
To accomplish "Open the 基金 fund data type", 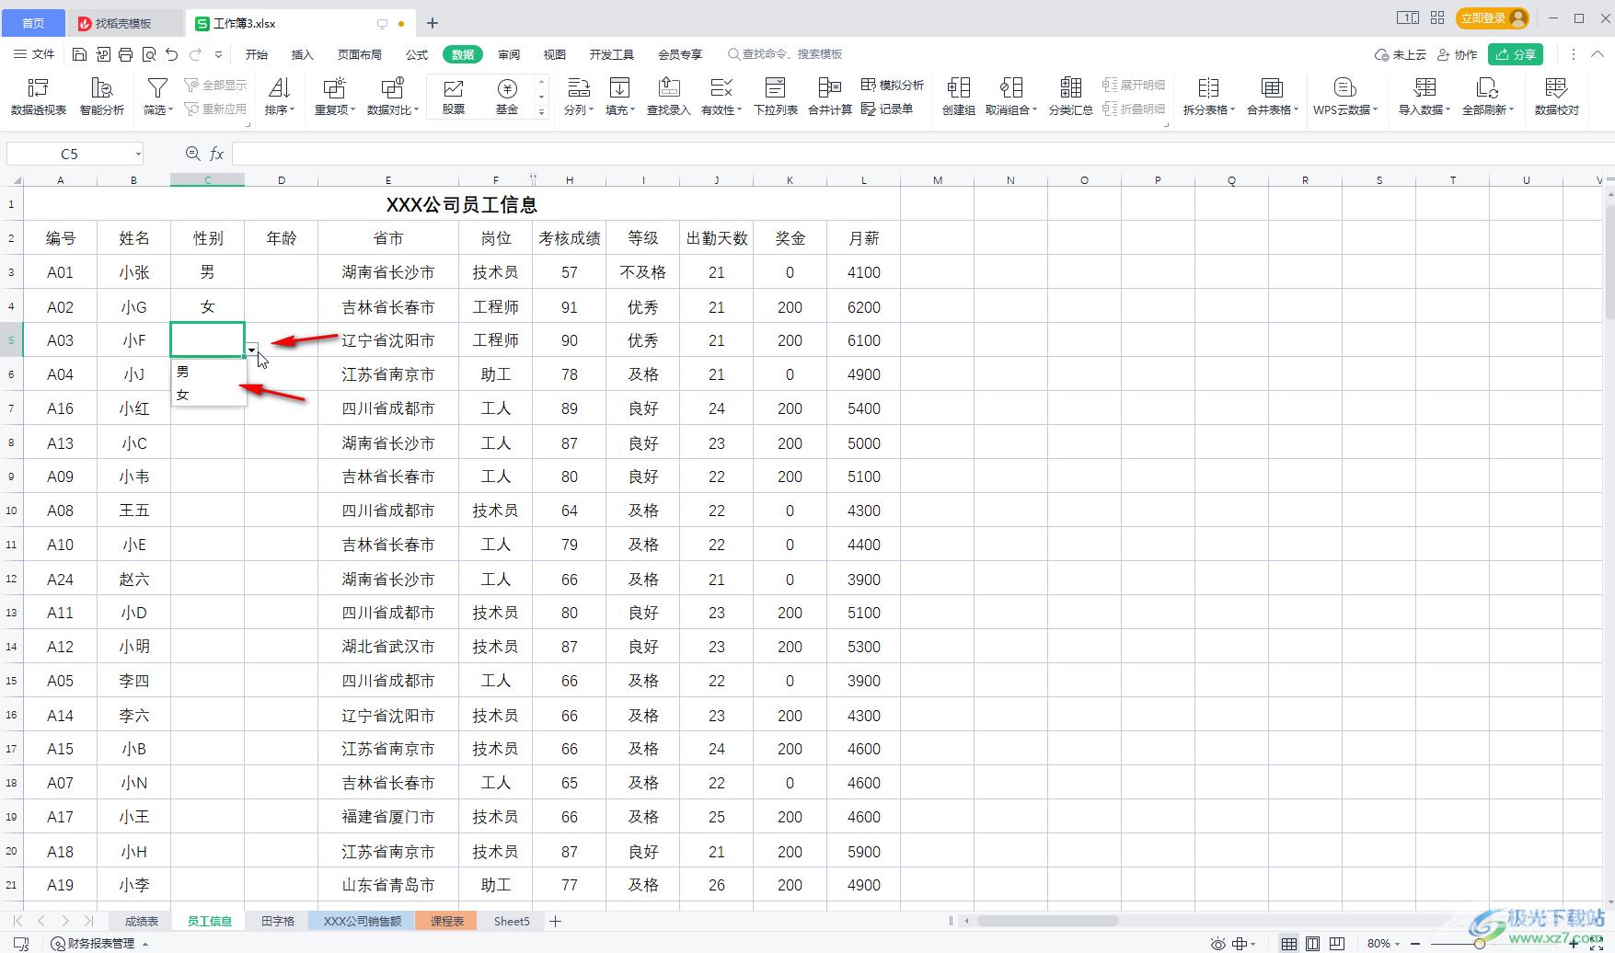I will pyautogui.click(x=507, y=97).
